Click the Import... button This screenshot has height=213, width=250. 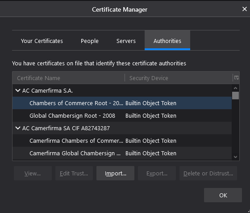[x=115, y=173]
